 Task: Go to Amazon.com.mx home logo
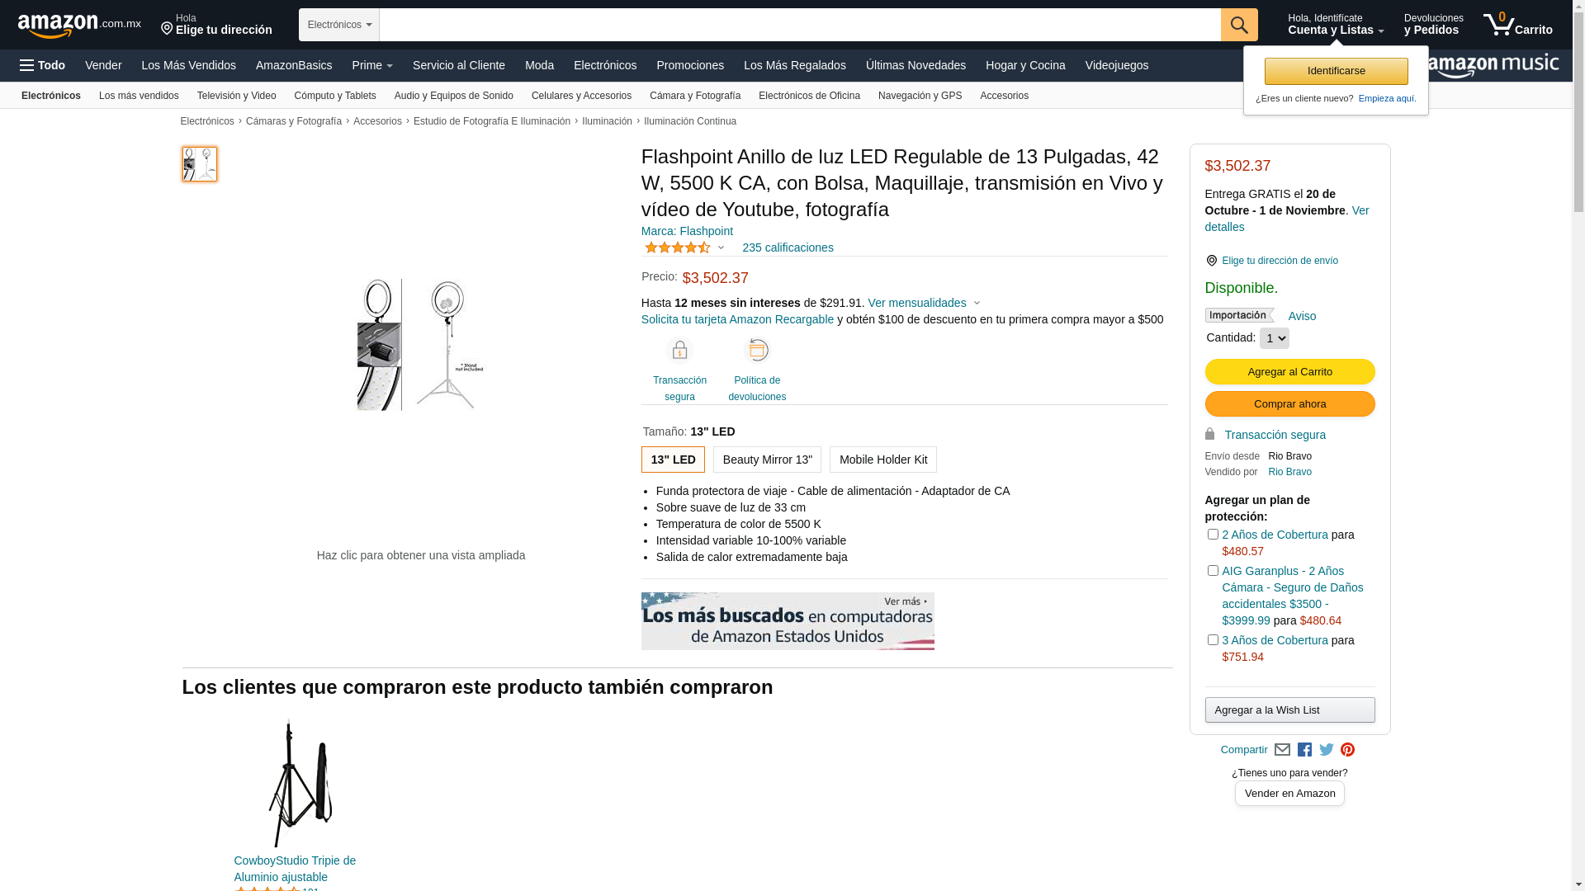click(79, 26)
